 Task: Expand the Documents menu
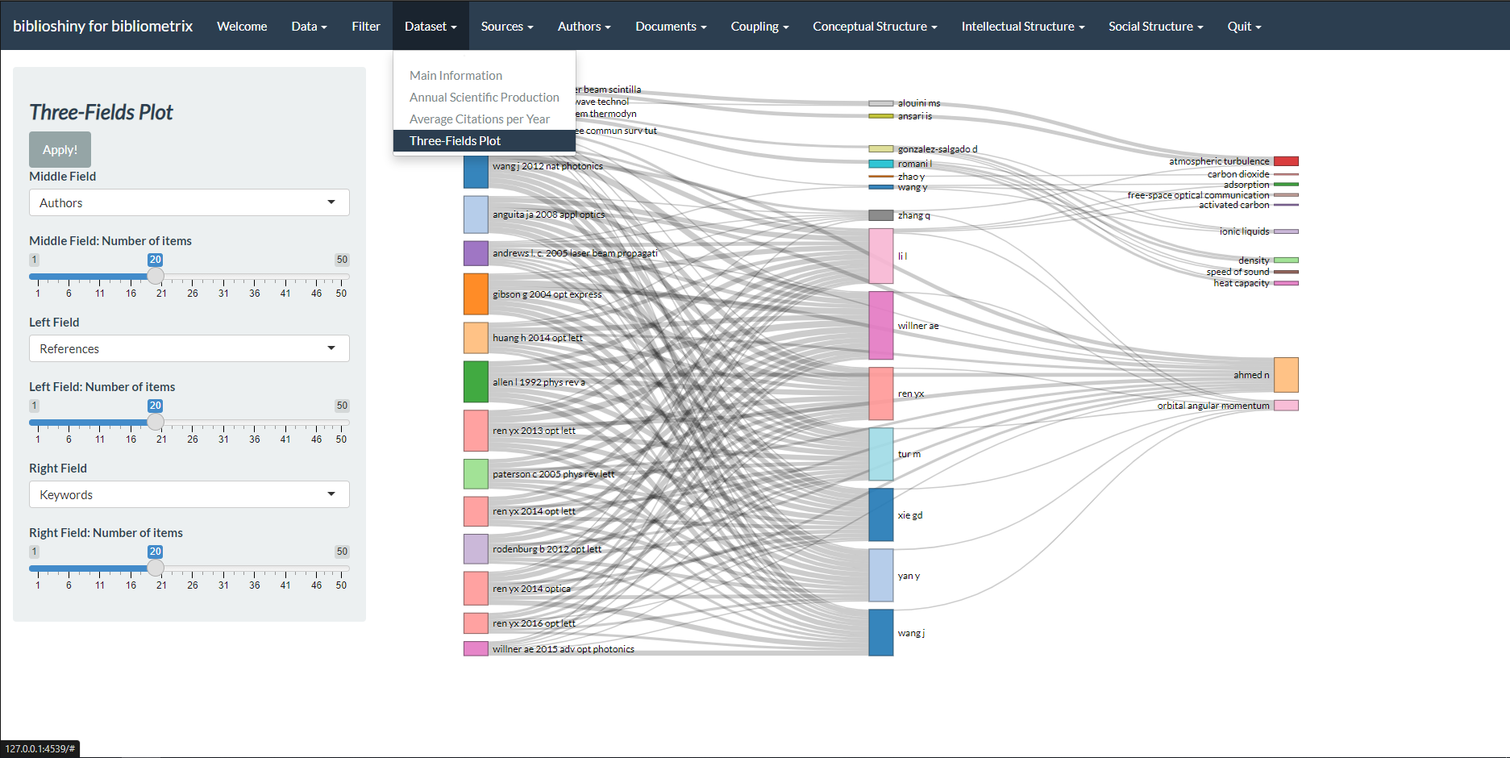[671, 26]
